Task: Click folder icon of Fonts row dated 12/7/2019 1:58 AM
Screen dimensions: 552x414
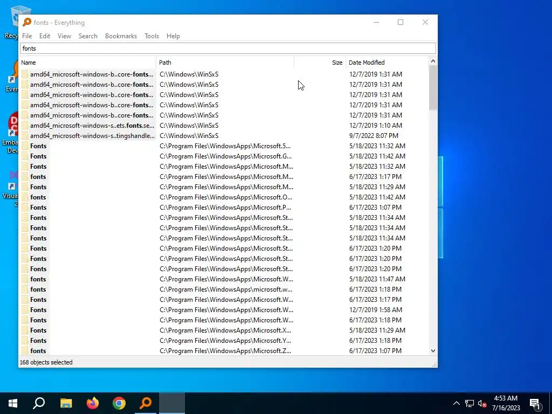Action: (25, 310)
